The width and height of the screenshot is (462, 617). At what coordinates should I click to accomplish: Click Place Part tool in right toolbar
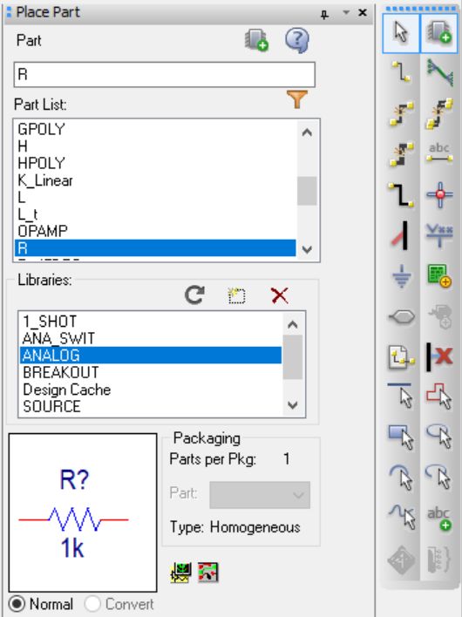(438, 32)
